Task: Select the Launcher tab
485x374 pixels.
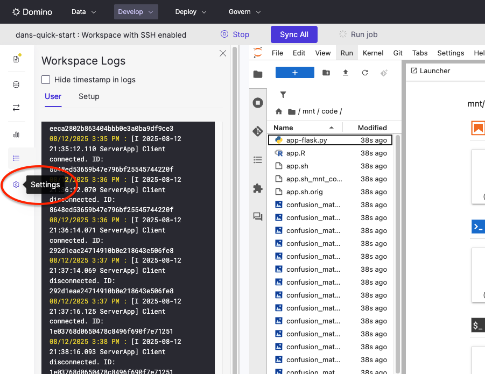Action: 430,71
